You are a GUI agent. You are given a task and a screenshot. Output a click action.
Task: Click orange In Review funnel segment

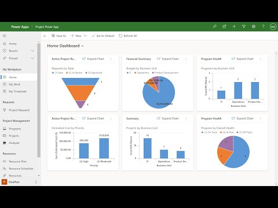(81, 92)
